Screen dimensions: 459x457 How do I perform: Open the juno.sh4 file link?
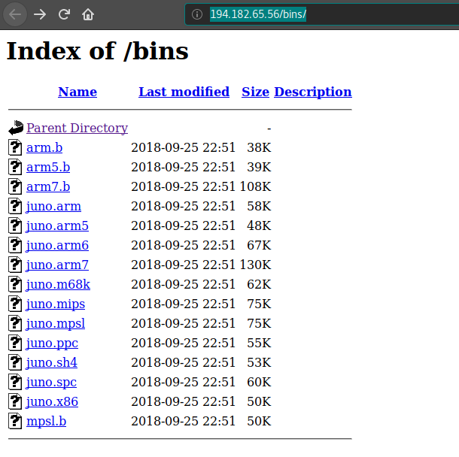[x=52, y=362]
